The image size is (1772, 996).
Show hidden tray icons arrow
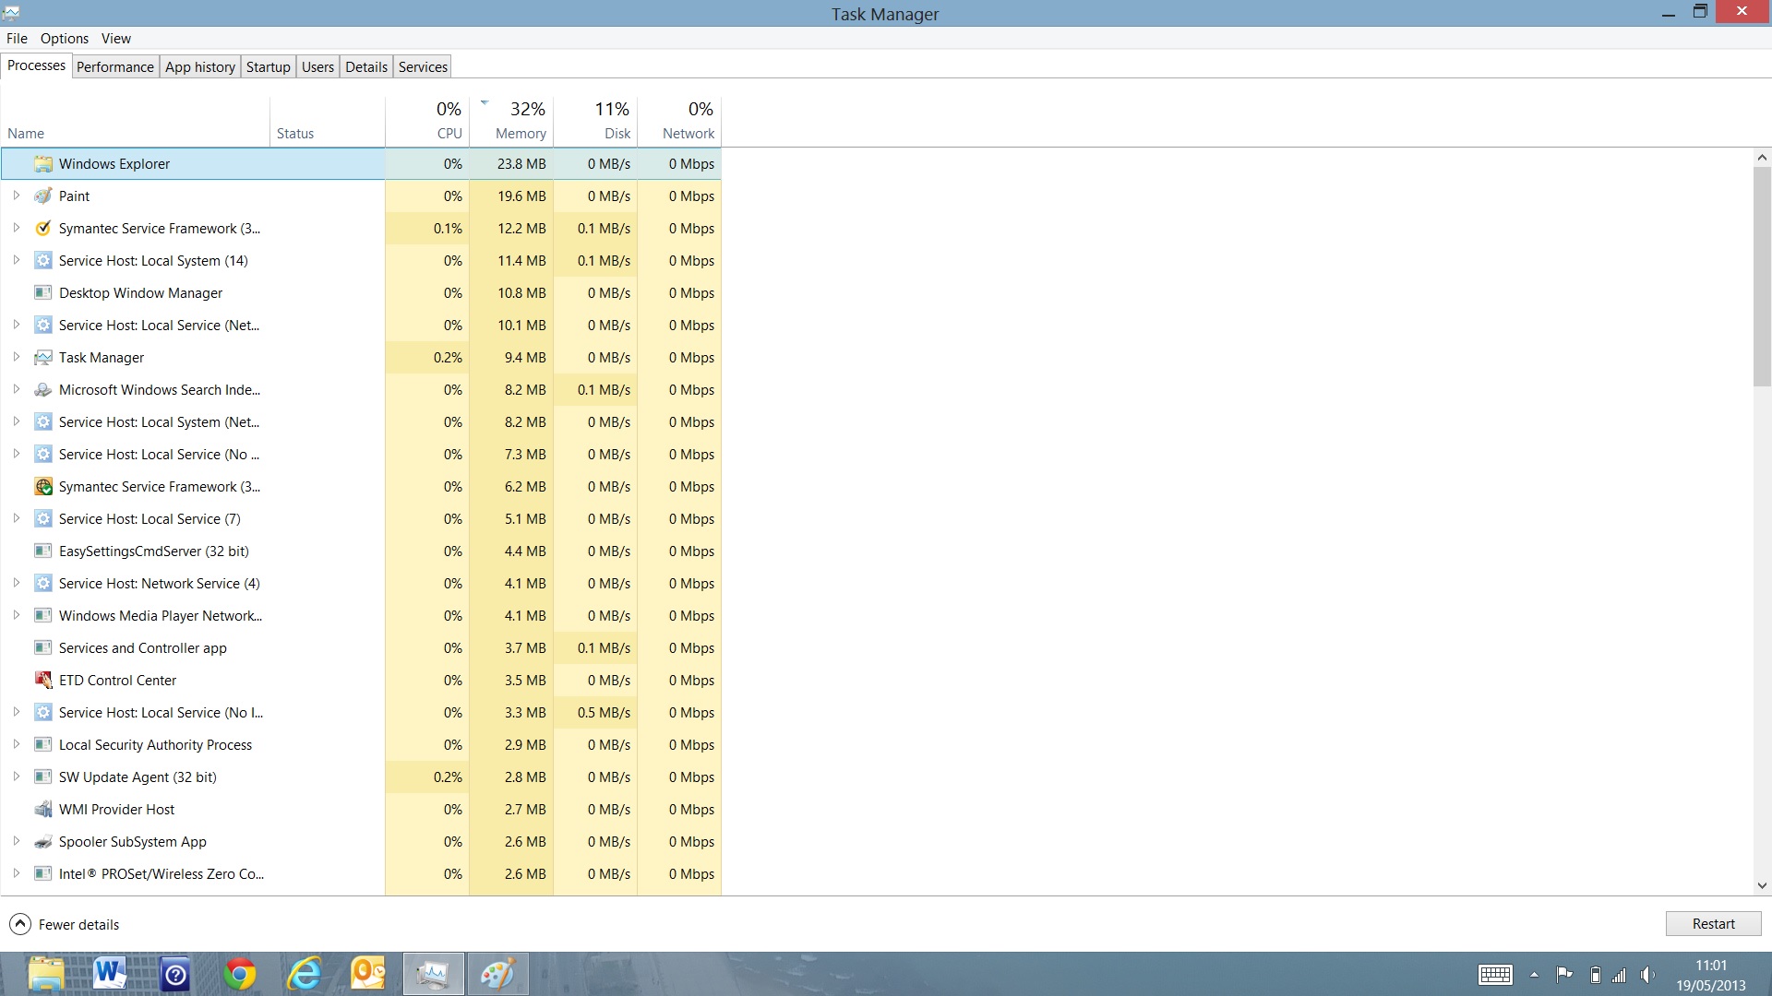tap(1534, 975)
